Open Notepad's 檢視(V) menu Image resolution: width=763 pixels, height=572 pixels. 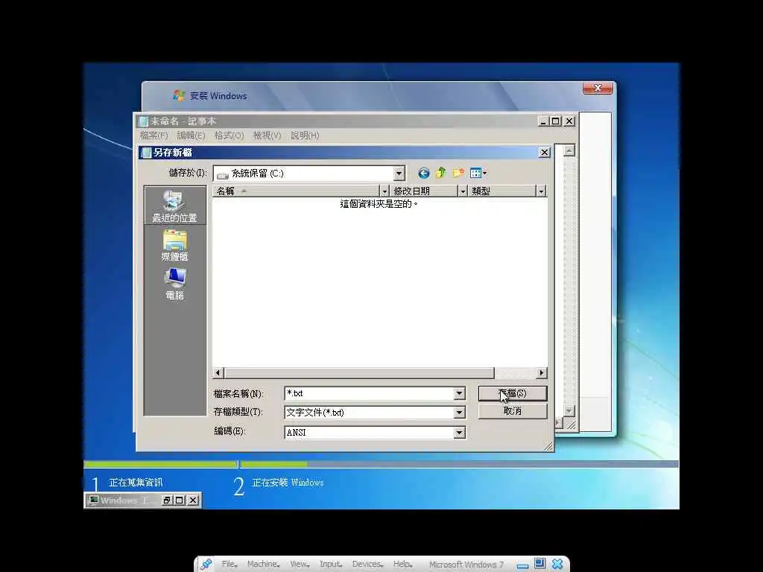267,136
